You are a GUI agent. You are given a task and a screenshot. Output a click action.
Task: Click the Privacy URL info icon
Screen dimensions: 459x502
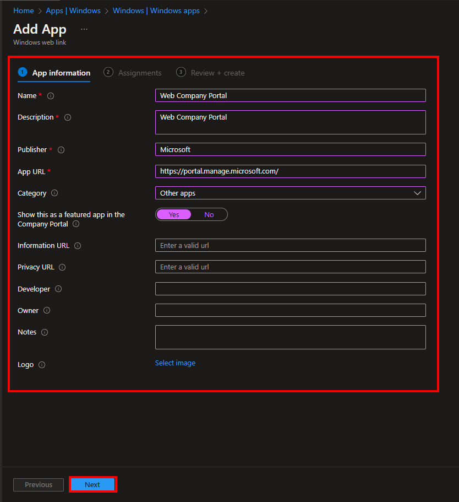click(62, 267)
